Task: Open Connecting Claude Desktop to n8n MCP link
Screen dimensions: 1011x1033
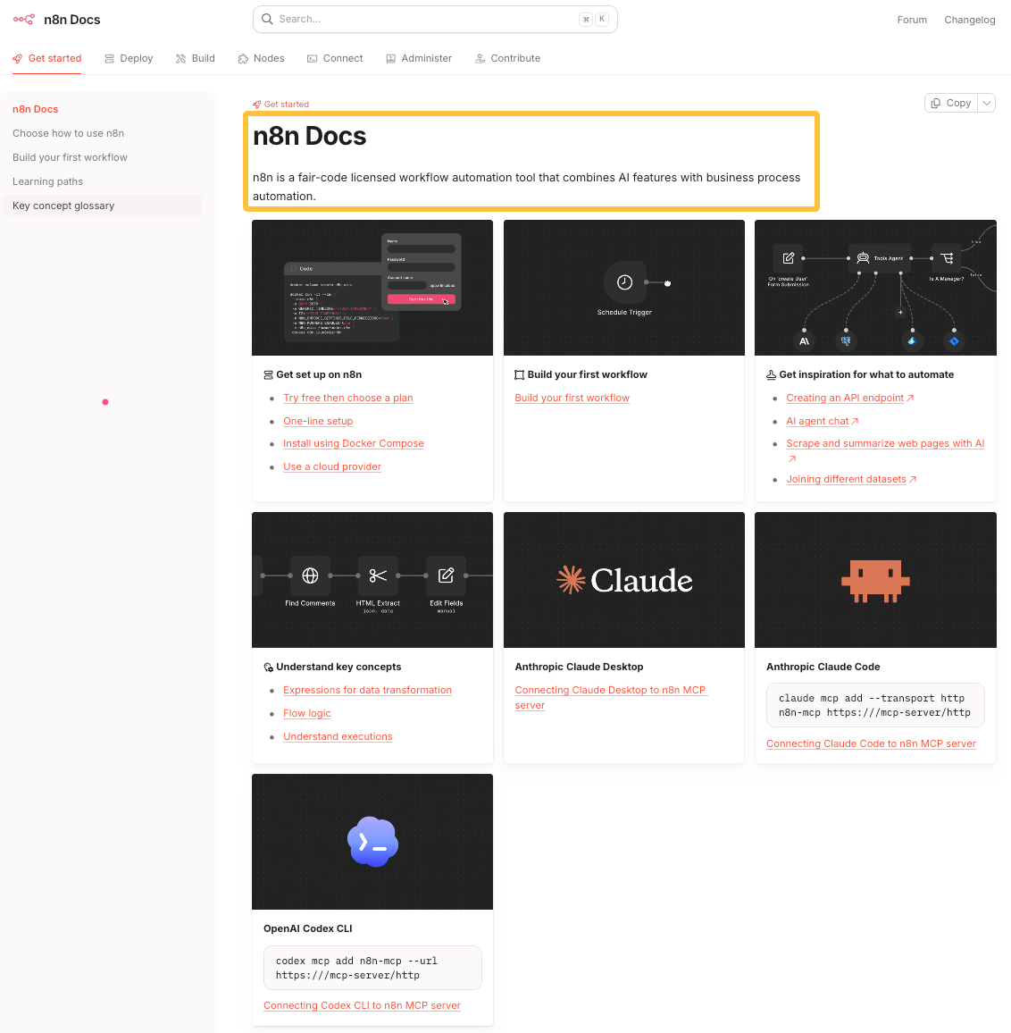Action: click(610, 698)
